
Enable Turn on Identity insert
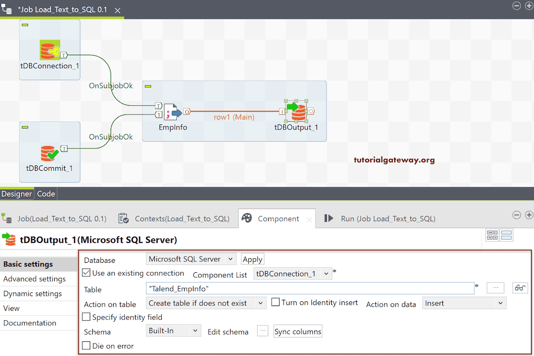pyautogui.click(x=275, y=302)
